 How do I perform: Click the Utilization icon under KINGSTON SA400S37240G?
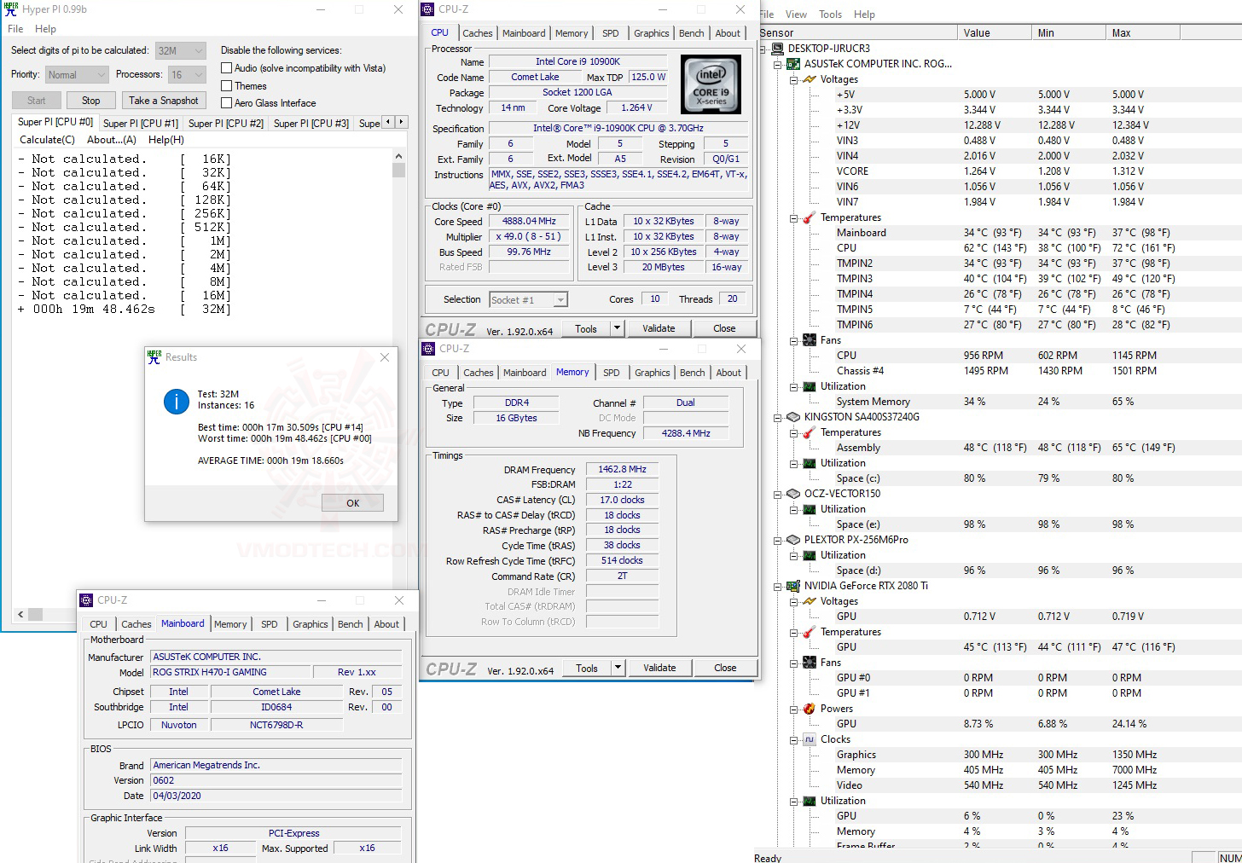809,463
